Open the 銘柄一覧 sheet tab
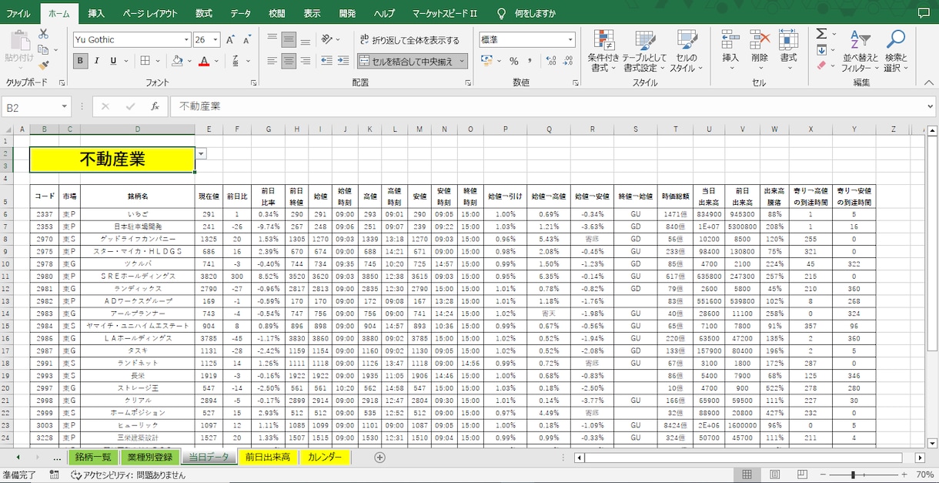 [x=93, y=457]
